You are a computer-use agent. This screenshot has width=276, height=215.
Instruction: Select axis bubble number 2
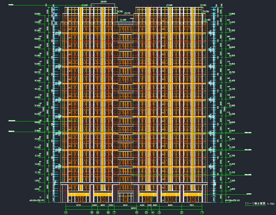tap(182, 213)
